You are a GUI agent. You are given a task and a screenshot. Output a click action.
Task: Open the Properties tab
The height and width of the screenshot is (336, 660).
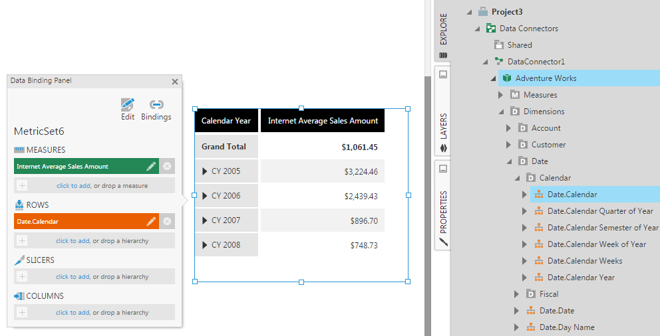click(443, 212)
